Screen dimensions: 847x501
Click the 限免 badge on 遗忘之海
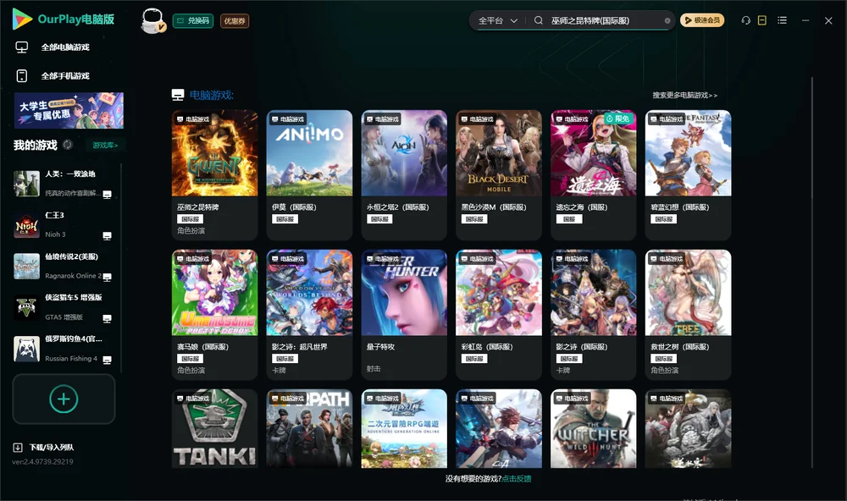618,118
